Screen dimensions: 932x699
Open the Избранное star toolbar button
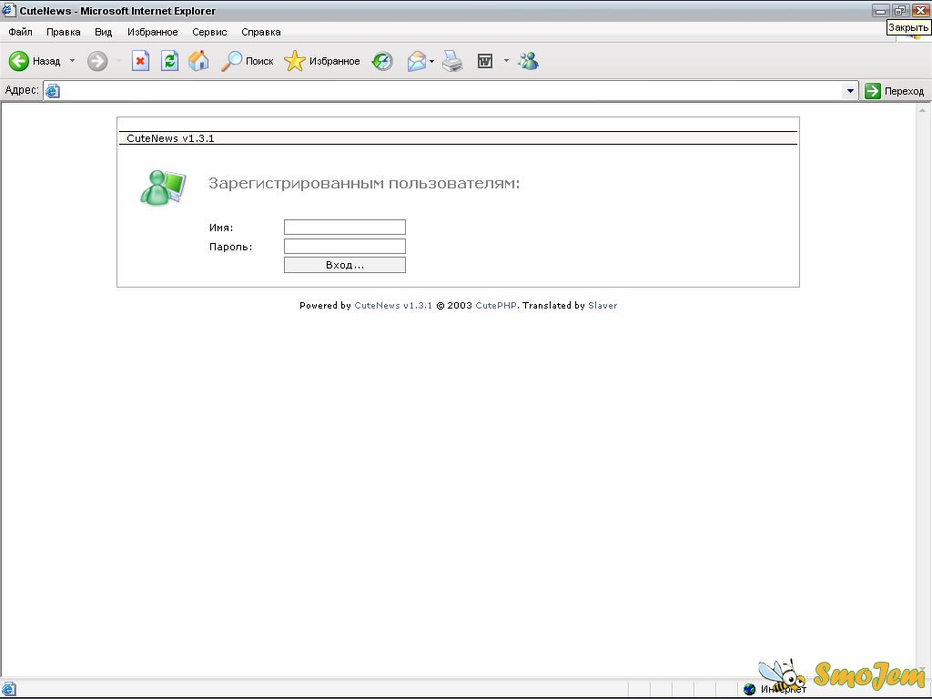pyautogui.click(x=322, y=61)
